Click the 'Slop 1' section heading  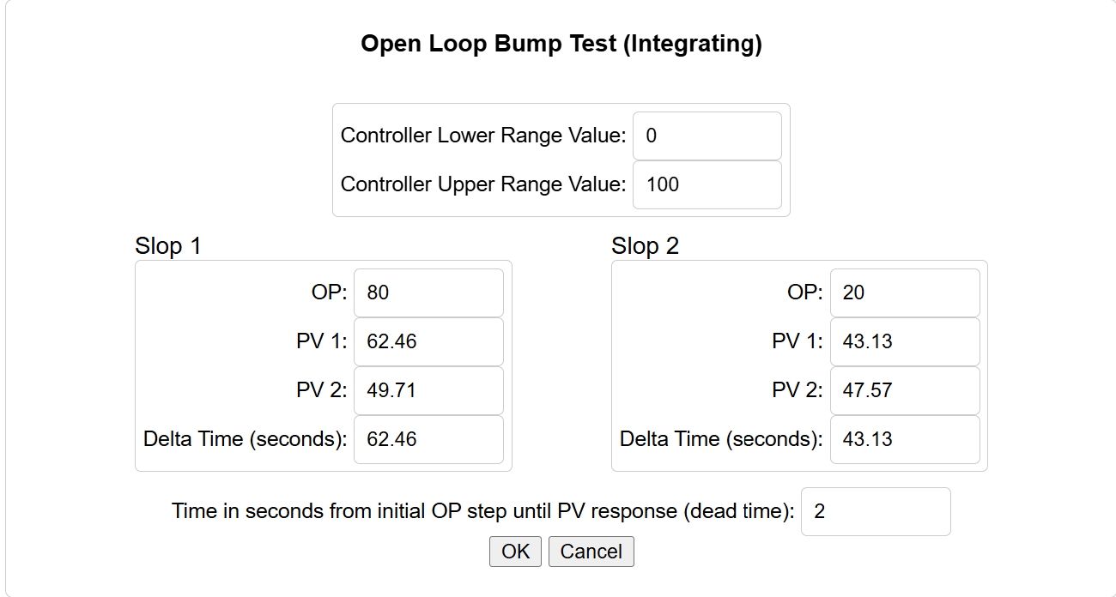point(167,246)
